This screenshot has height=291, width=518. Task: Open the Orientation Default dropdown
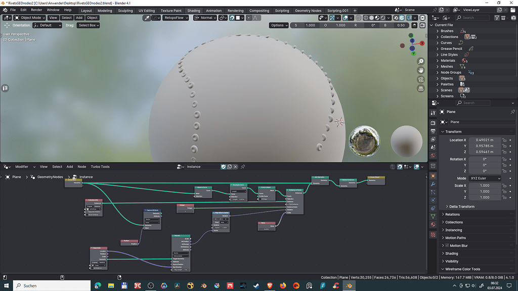47,25
